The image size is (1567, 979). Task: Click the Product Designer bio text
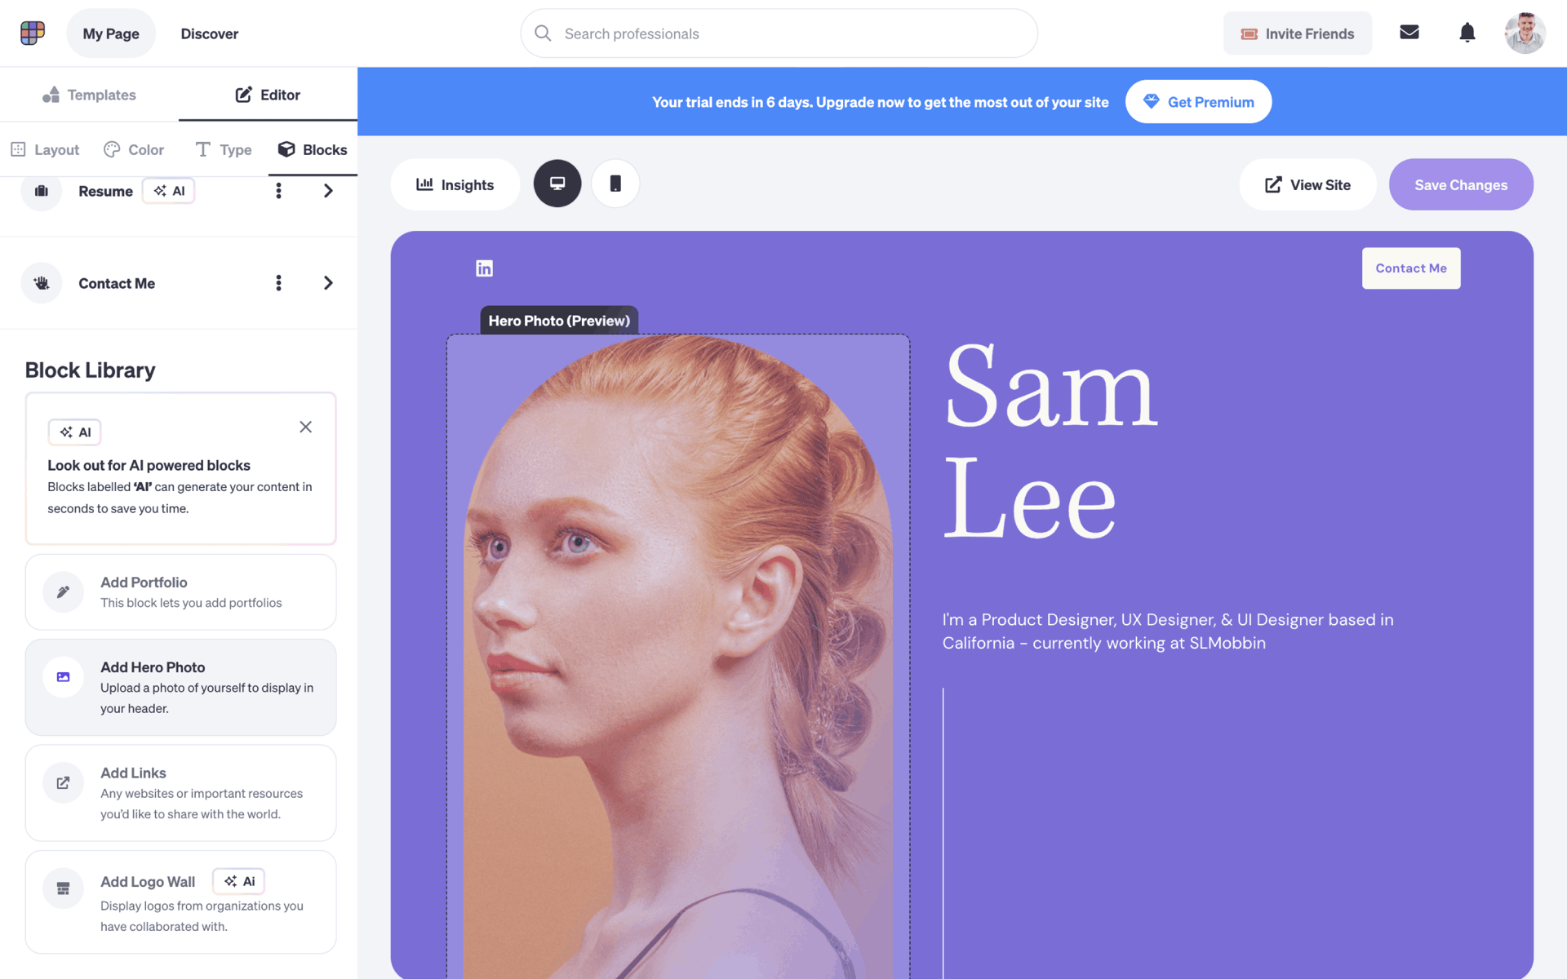(1168, 631)
